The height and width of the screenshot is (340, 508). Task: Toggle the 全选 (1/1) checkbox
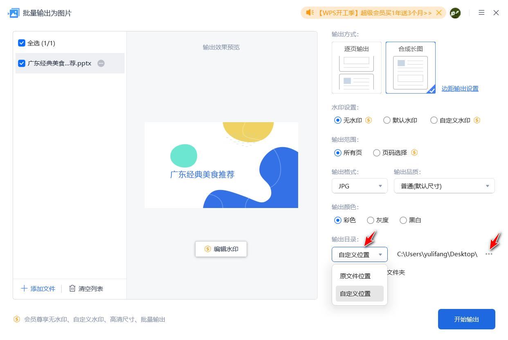(x=22, y=43)
